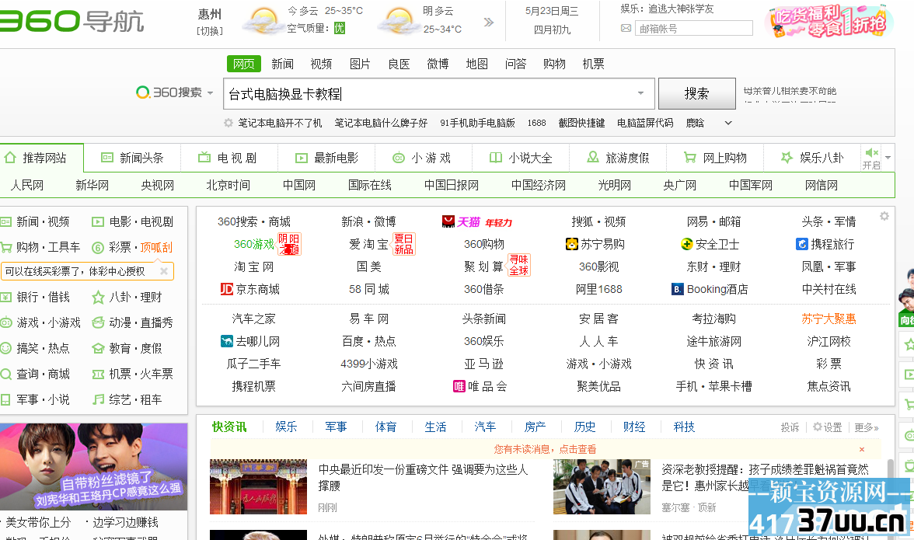Open the 中关村在线 link
The image size is (914, 540).
tap(829, 289)
